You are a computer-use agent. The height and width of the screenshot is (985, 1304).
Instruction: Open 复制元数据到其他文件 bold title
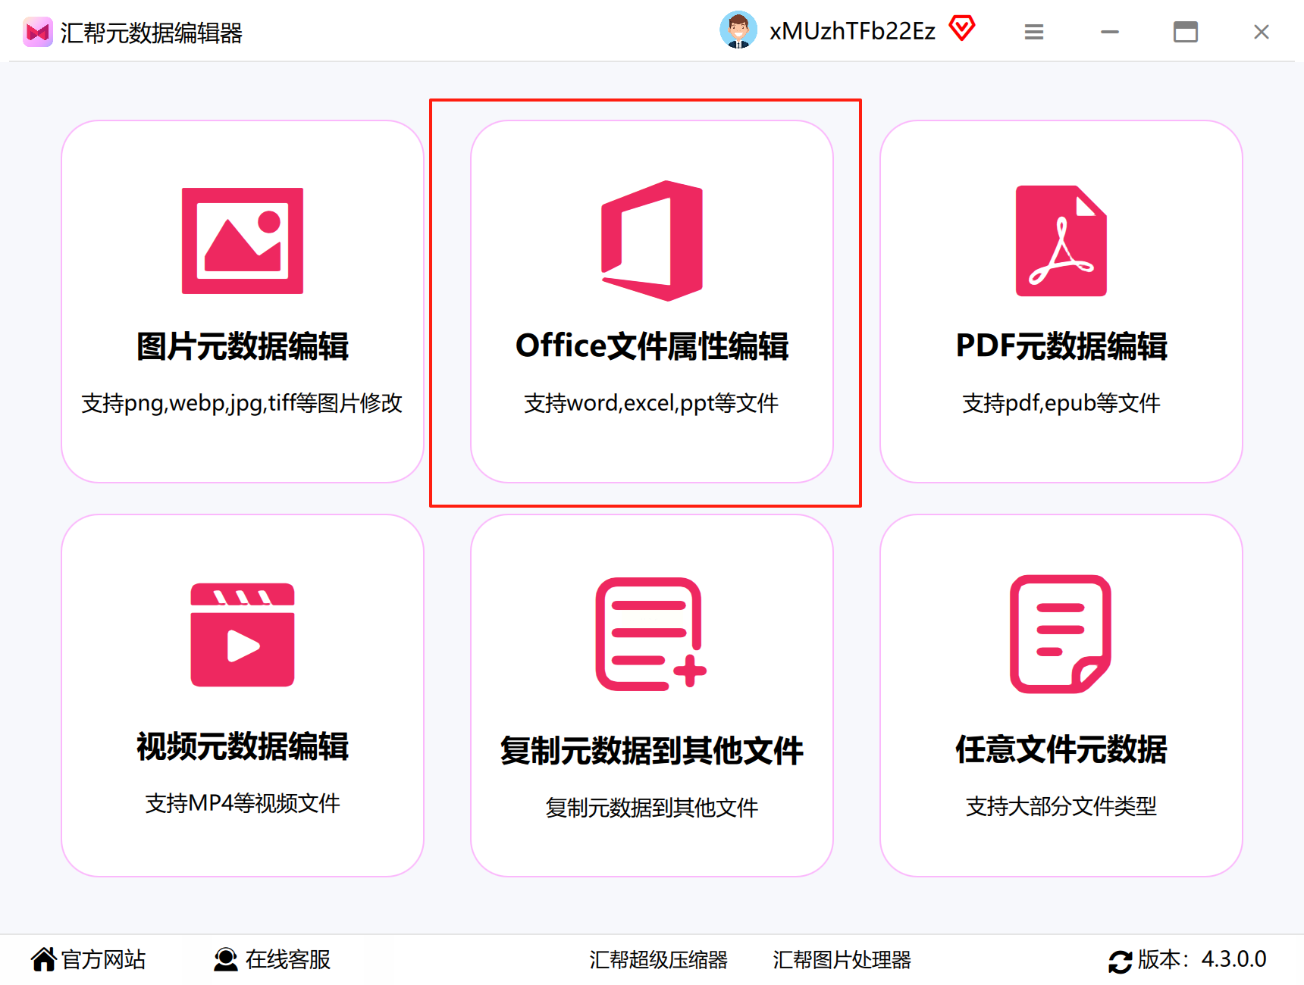(652, 751)
